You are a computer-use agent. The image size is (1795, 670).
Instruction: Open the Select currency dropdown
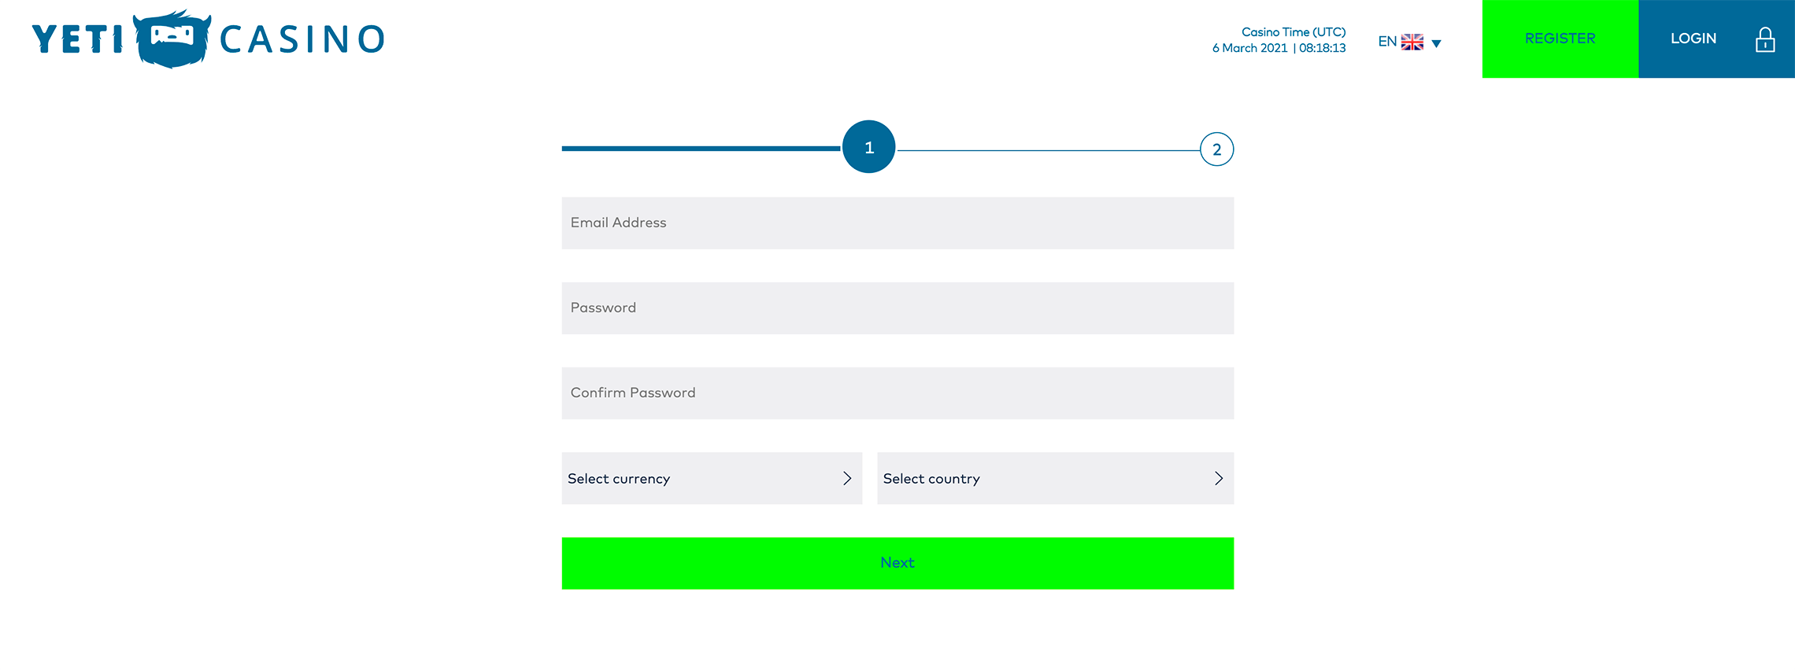pos(712,478)
